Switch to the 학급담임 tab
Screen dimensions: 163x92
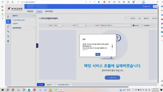[30, 11]
